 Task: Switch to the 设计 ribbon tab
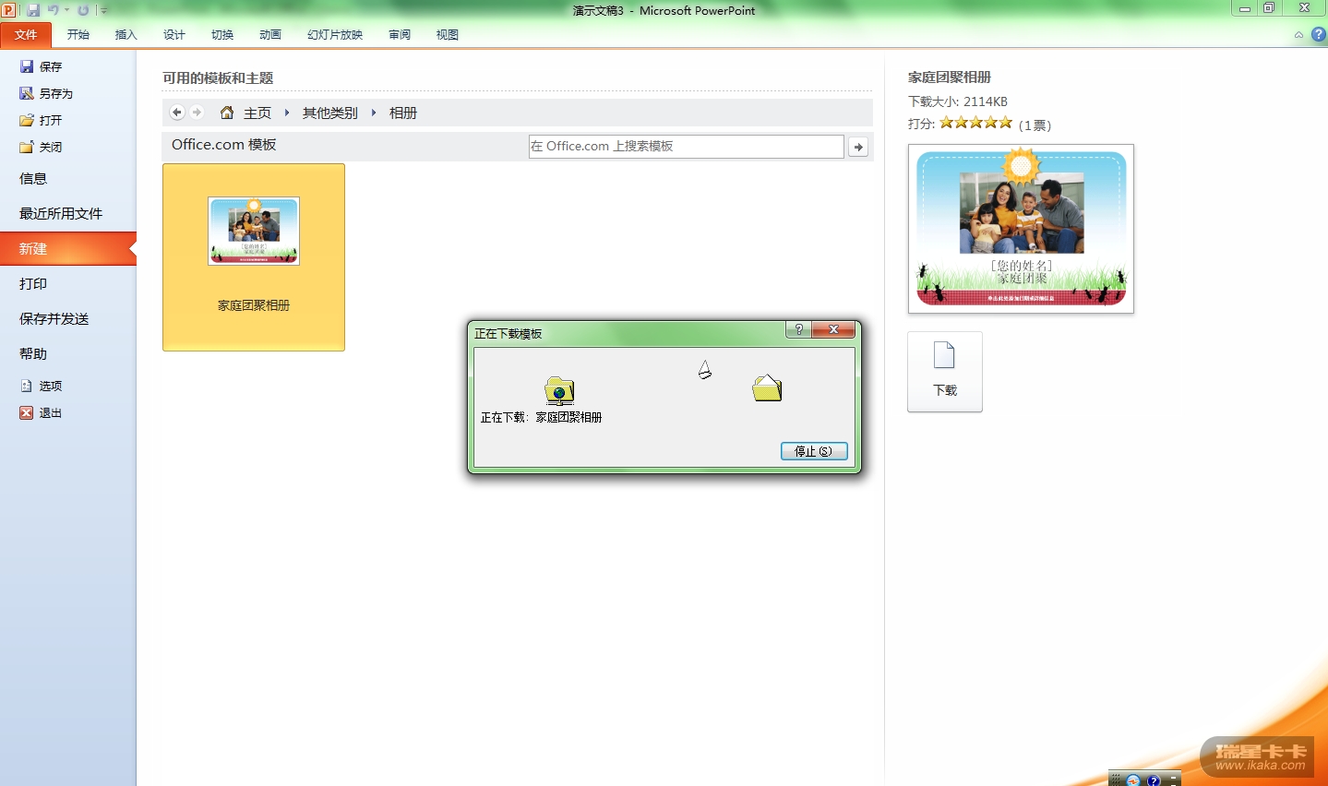(x=174, y=35)
